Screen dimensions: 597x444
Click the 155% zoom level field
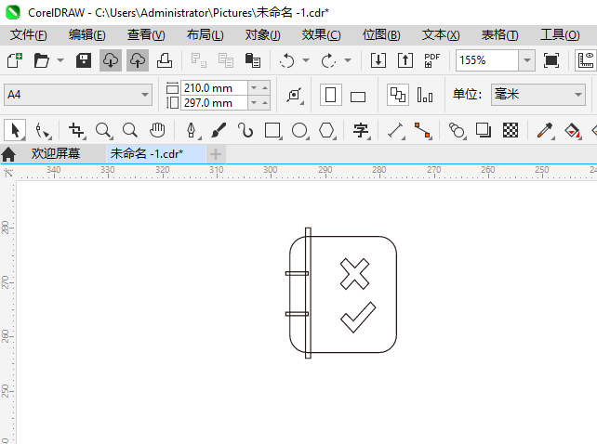click(487, 60)
